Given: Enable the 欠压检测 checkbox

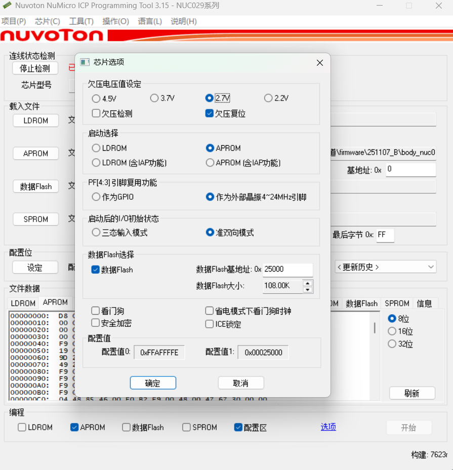Looking at the screenshot, I should tap(96, 113).
